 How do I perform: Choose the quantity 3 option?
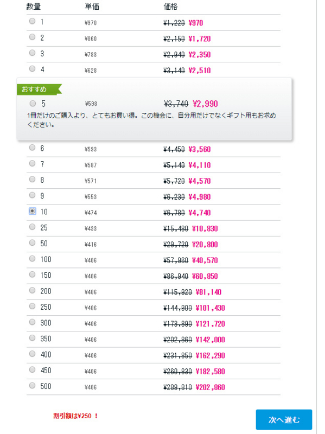click(x=33, y=53)
